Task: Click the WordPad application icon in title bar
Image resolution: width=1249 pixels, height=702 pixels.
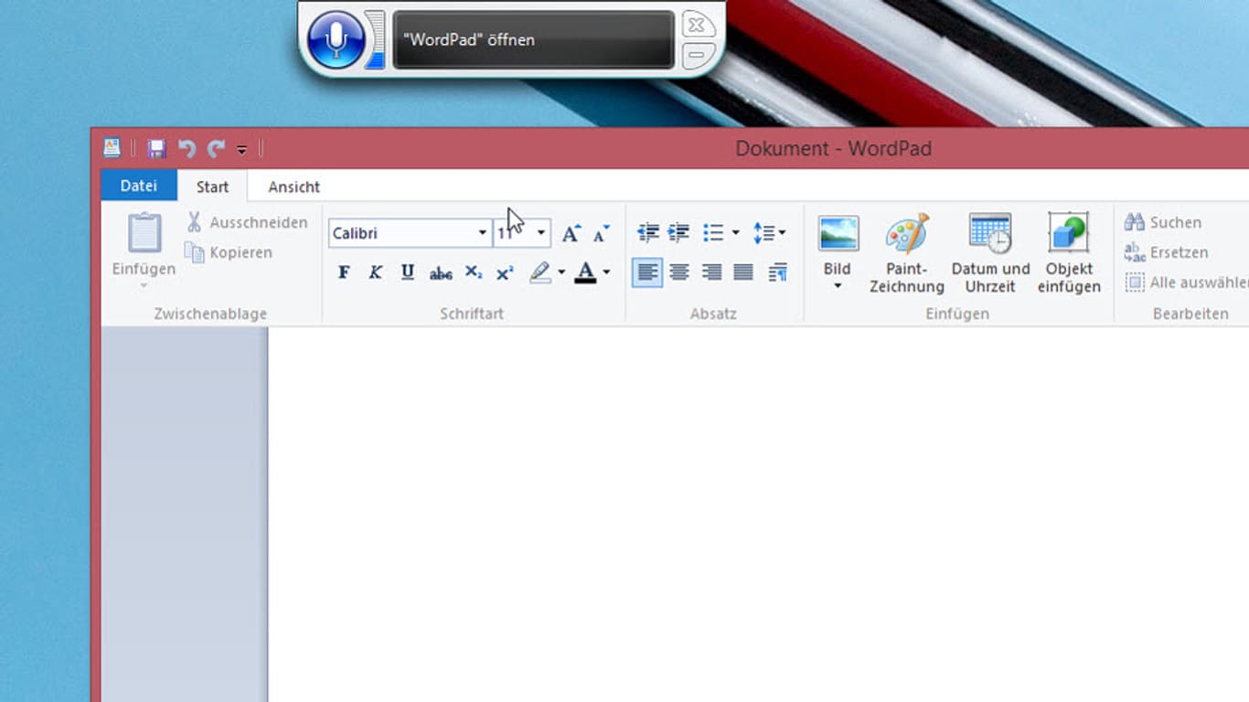Action: (112, 148)
